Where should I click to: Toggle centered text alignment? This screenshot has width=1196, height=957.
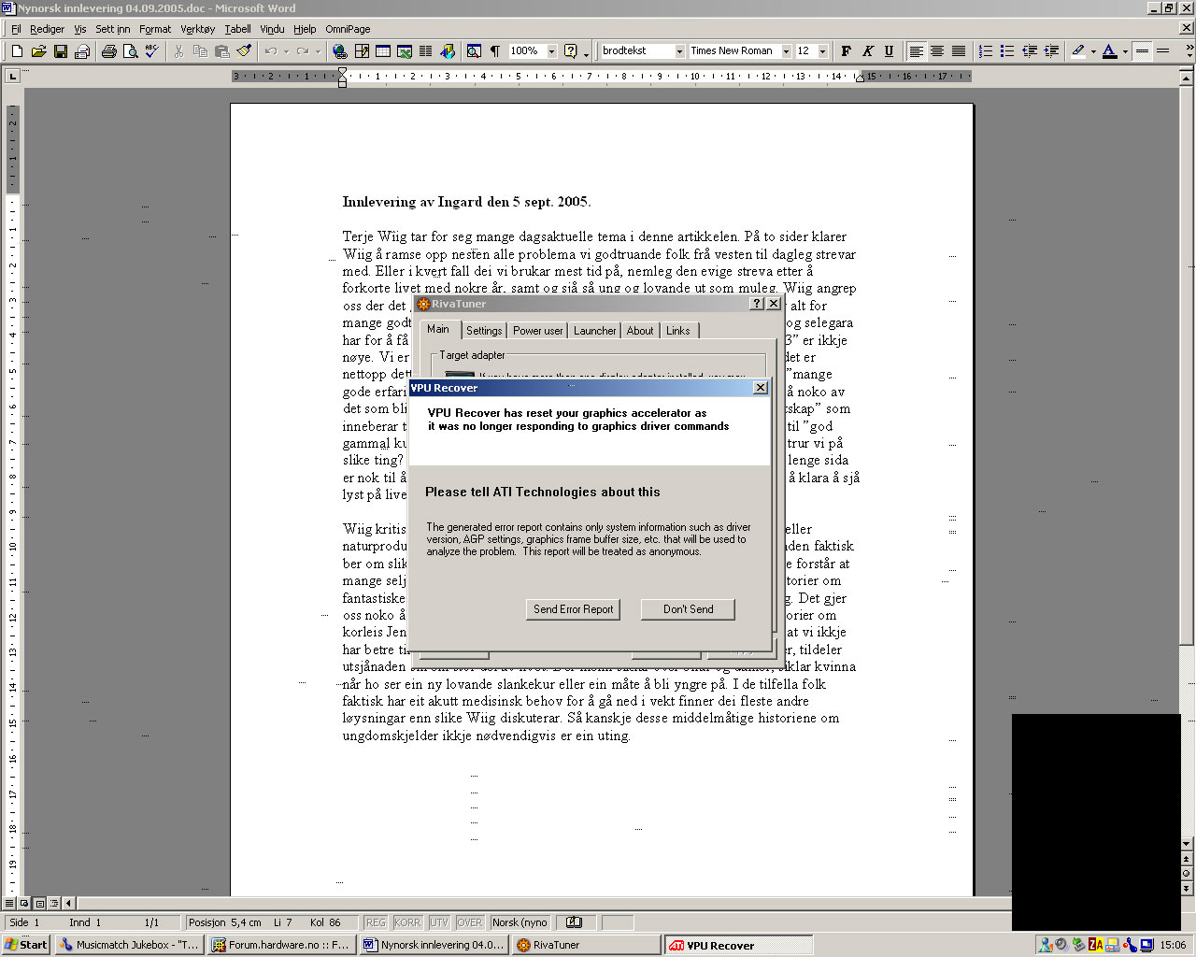[937, 51]
